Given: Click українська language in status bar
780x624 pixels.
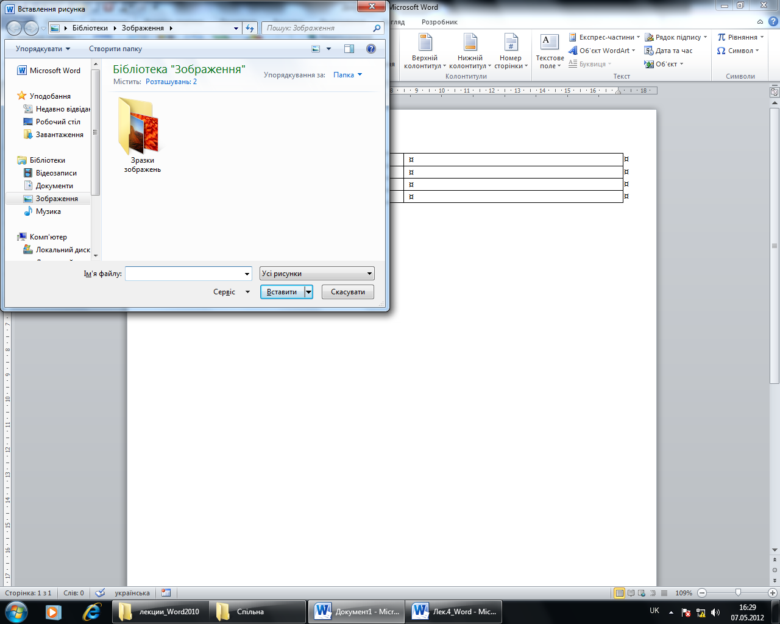Looking at the screenshot, I should click(132, 593).
